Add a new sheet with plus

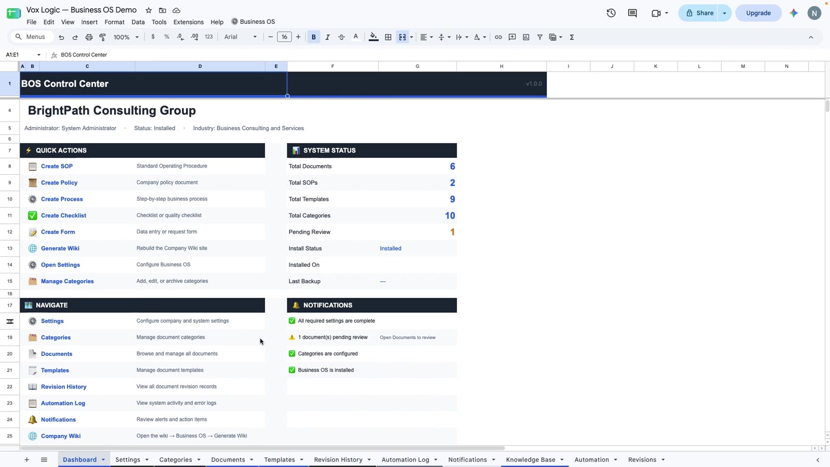coord(26,460)
